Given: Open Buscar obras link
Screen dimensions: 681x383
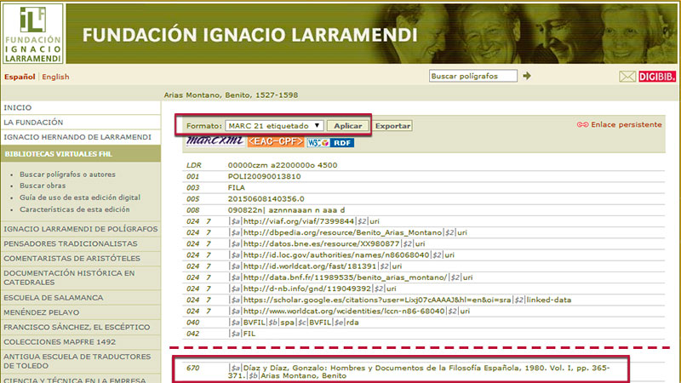Looking at the screenshot, I should click(43, 186).
